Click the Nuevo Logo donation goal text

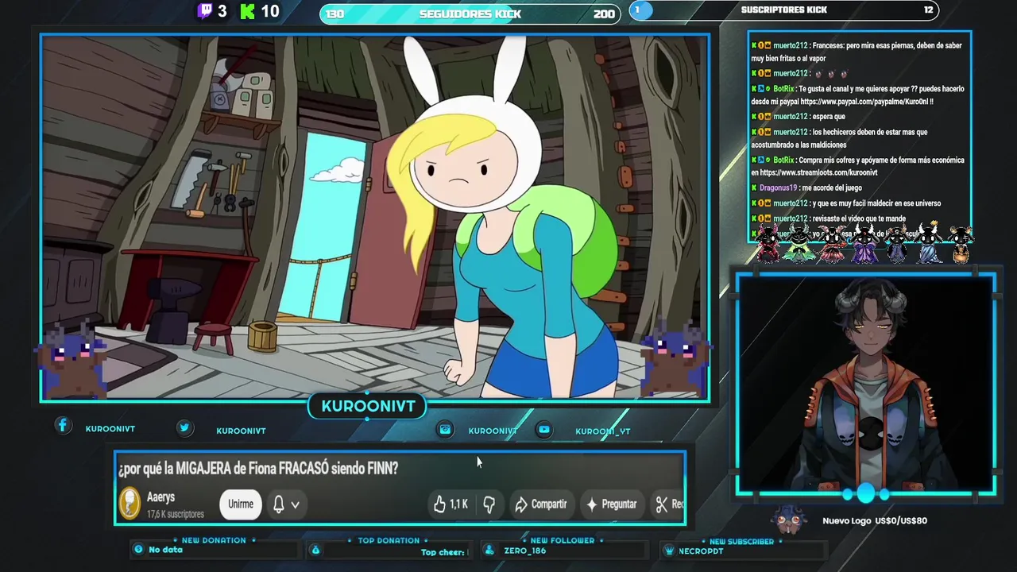click(x=875, y=520)
